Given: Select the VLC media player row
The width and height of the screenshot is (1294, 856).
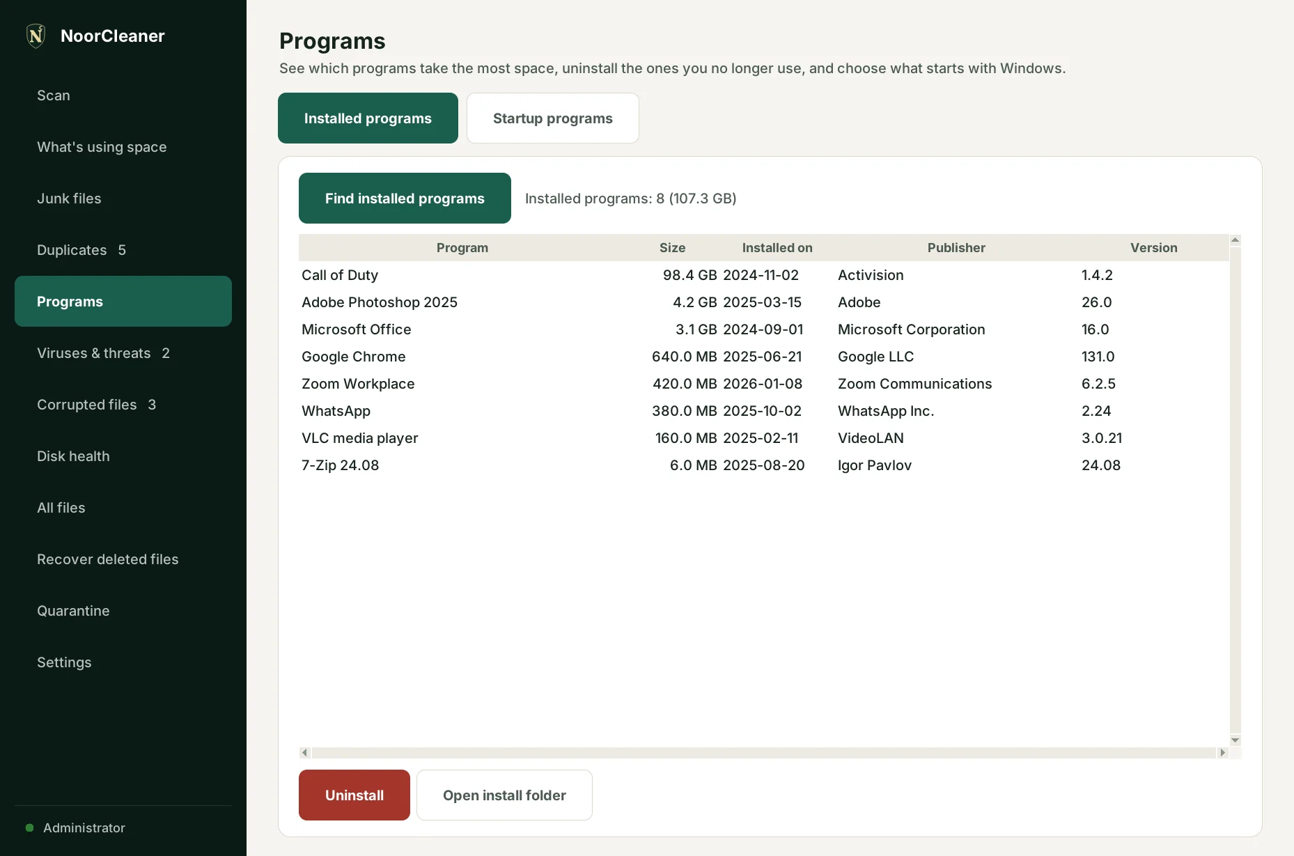Looking at the screenshot, I should pos(764,438).
